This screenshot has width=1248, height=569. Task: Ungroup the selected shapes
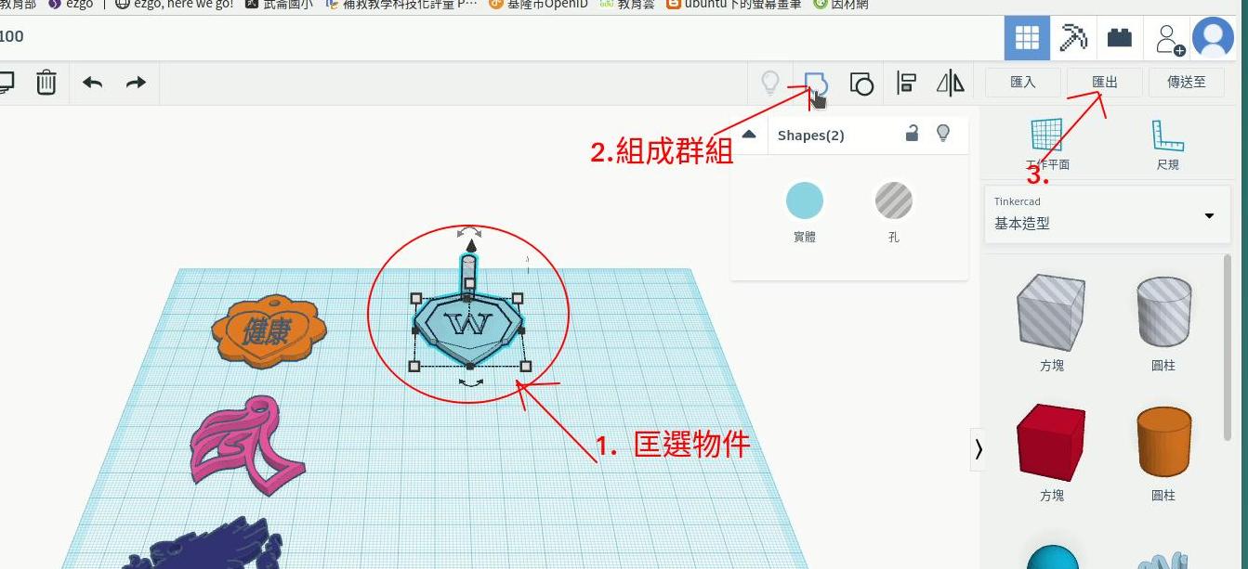(x=861, y=84)
